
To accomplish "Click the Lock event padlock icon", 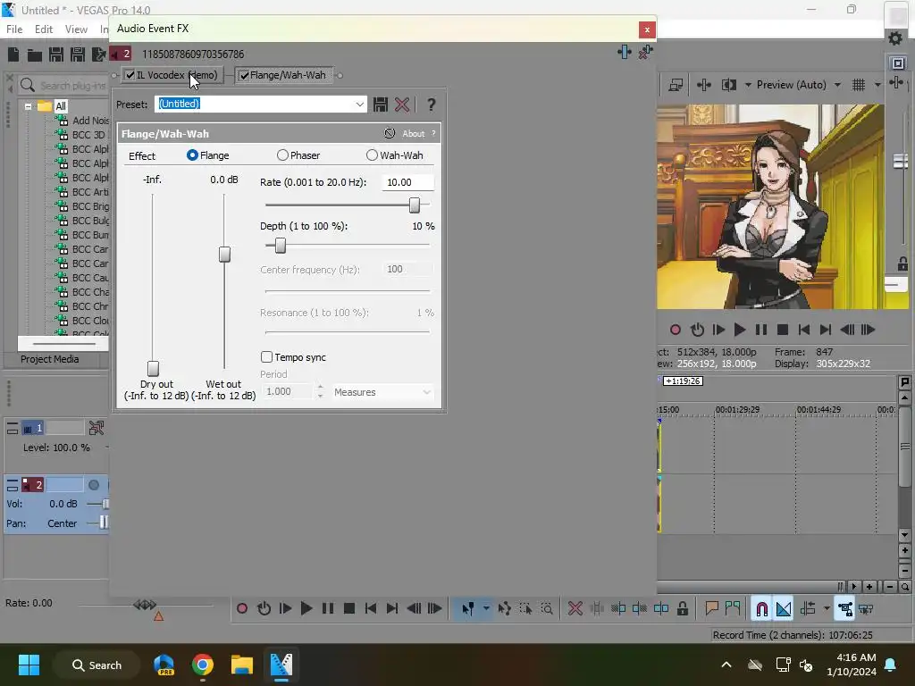I will [x=682, y=609].
